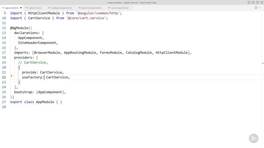Click 'export' keyword on line 27
264x148 pixels.
click(16, 102)
